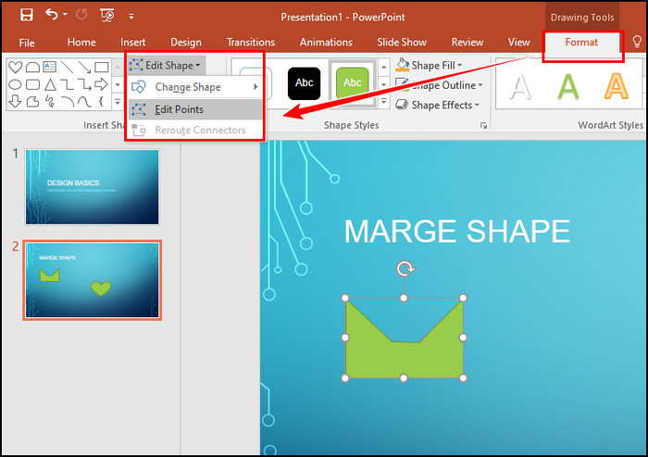Open the Shape Fill dropdown
The width and height of the screenshot is (648, 457).
429,65
